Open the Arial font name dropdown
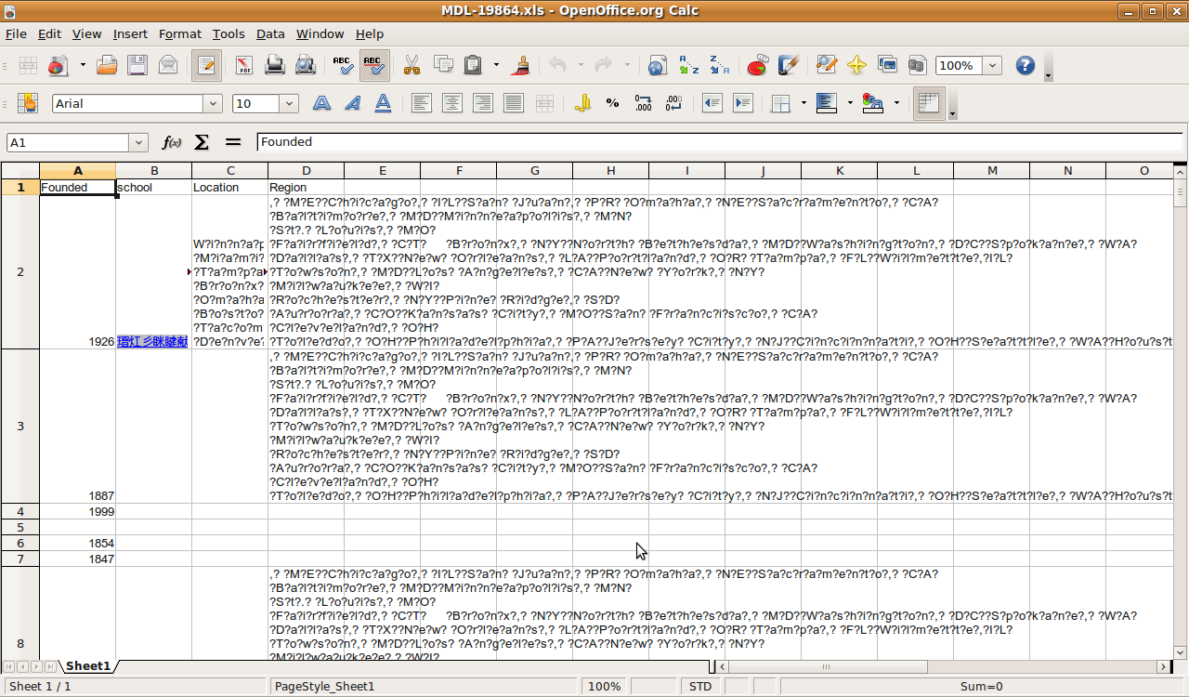The image size is (1189, 697). 213,104
